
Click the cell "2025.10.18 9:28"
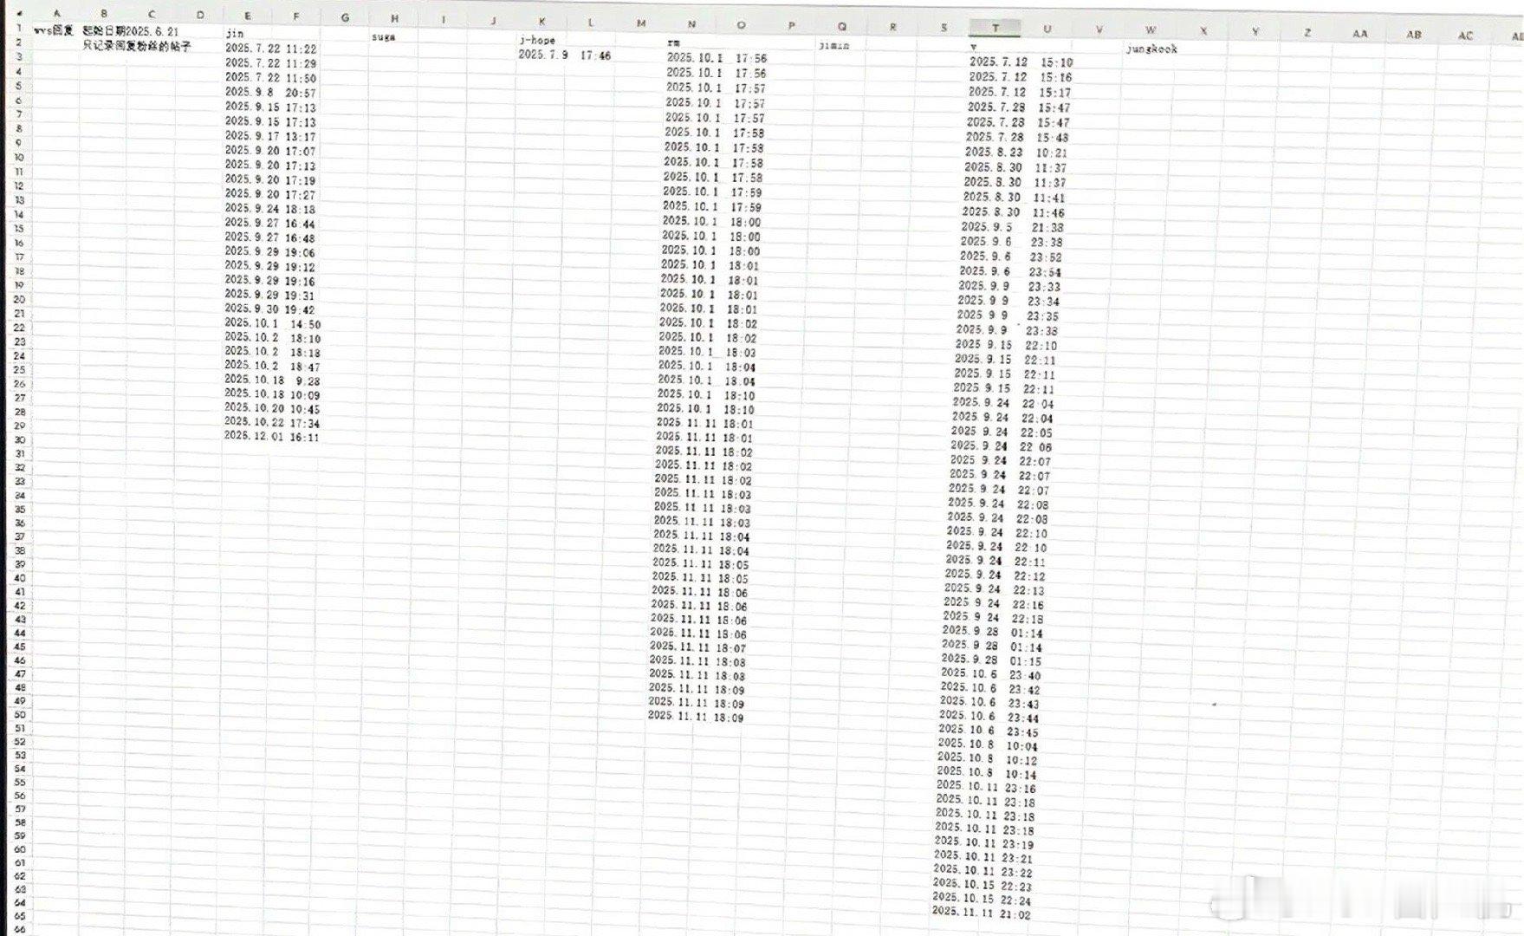click(273, 380)
